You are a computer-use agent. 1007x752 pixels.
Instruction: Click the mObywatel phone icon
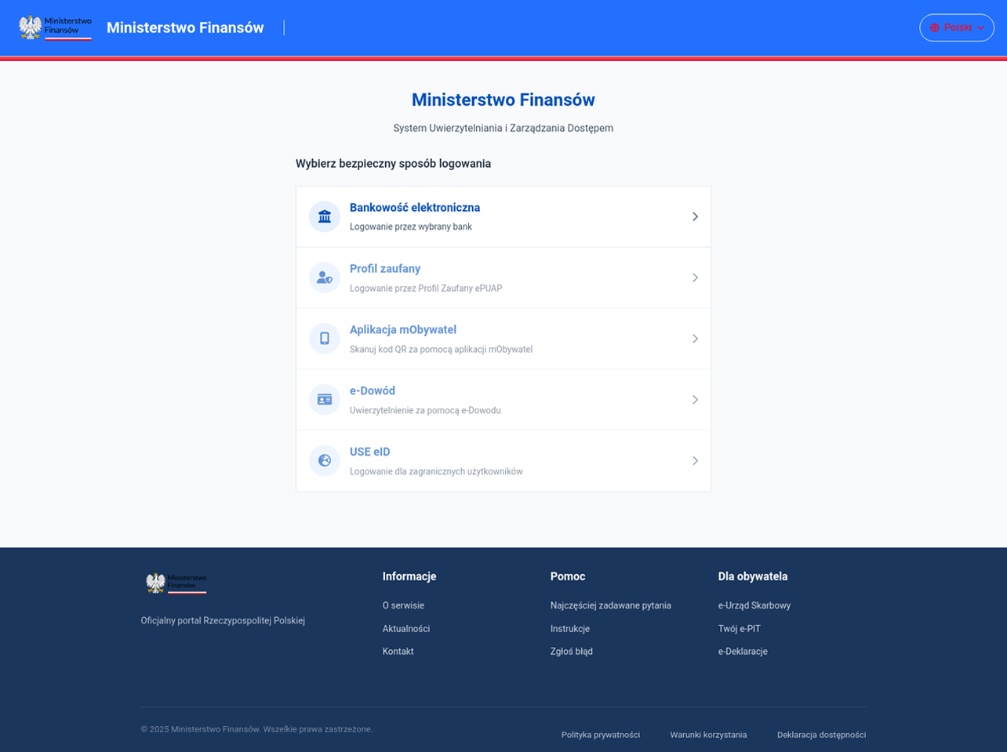pyautogui.click(x=324, y=339)
